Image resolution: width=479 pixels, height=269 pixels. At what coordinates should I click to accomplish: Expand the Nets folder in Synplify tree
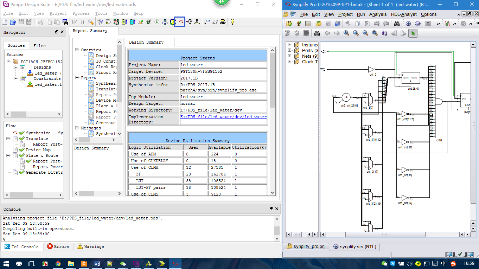click(289, 56)
